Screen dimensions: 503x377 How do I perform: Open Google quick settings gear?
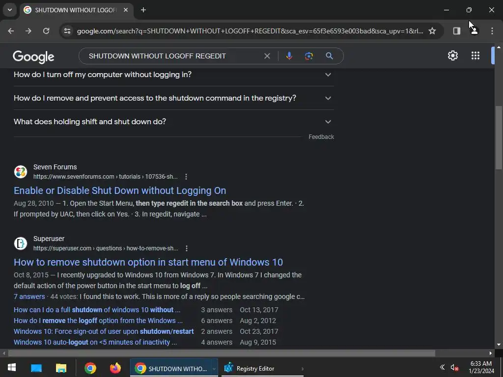(452, 55)
